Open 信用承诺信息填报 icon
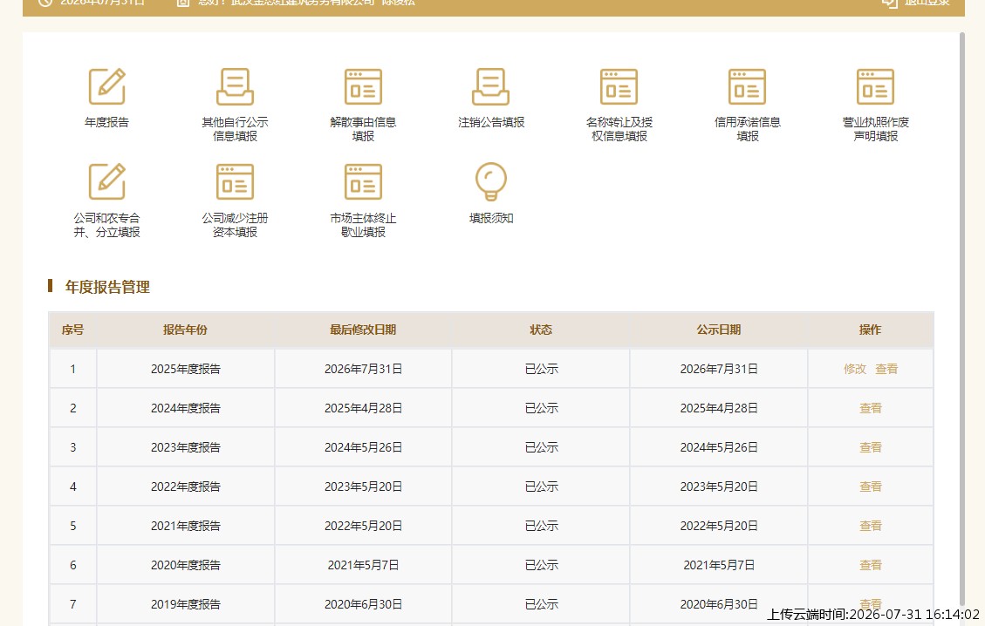The image size is (985, 626). click(747, 86)
